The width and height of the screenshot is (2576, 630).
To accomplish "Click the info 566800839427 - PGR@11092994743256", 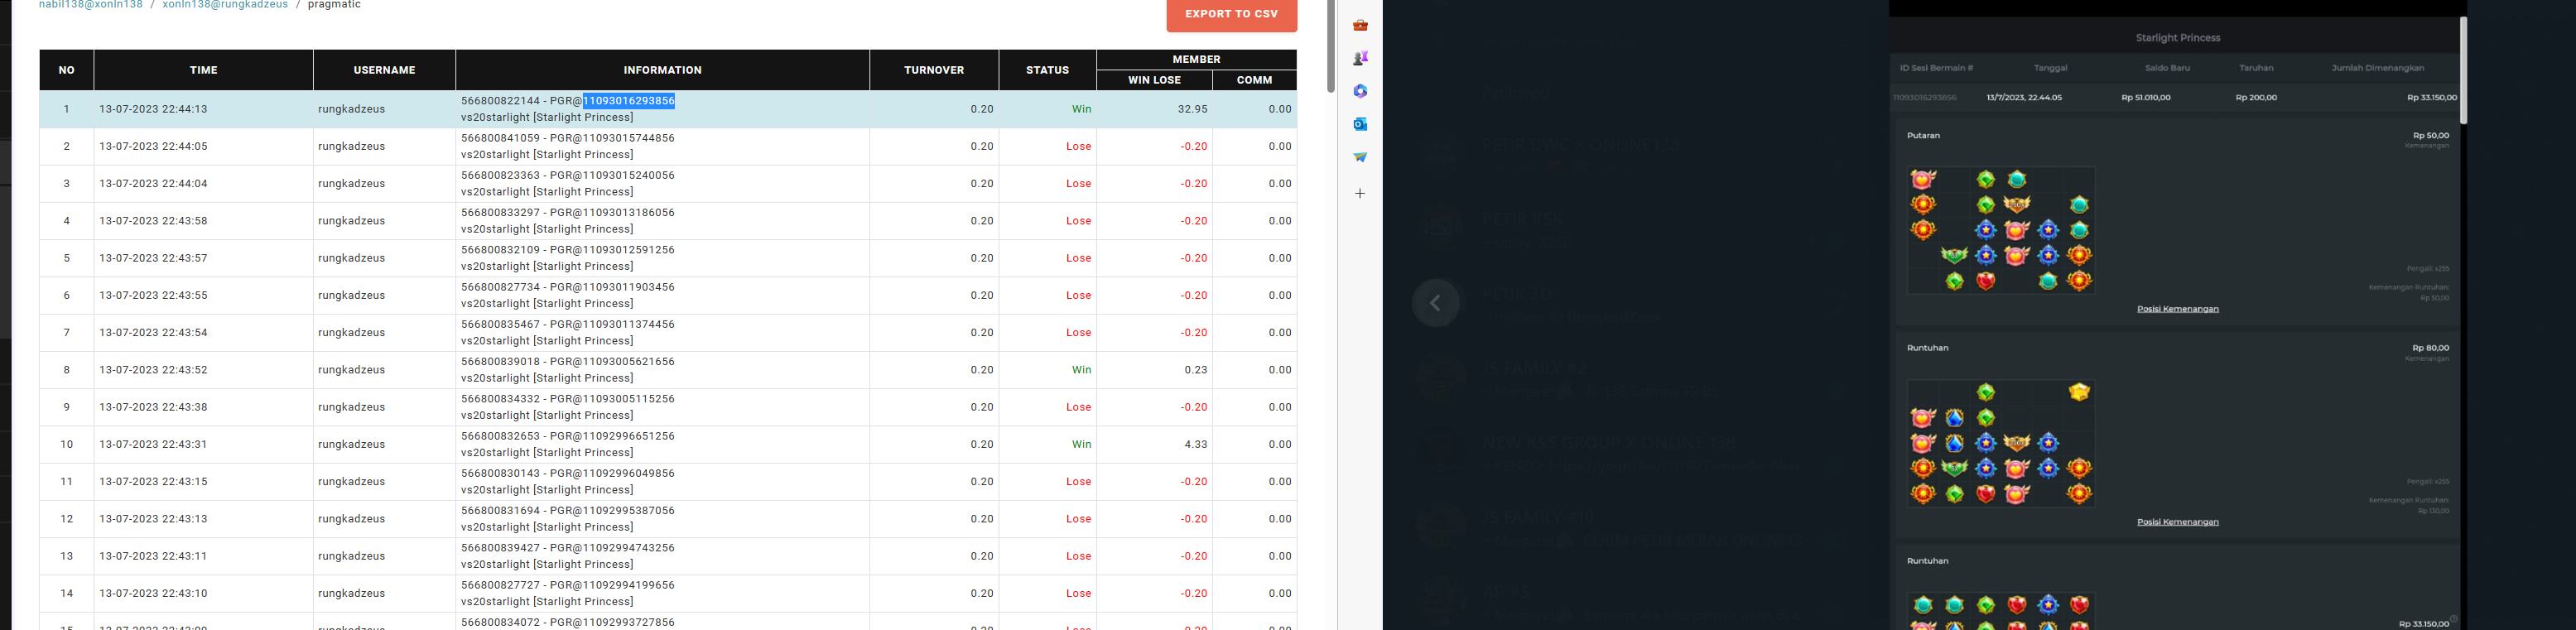I will (x=567, y=548).
